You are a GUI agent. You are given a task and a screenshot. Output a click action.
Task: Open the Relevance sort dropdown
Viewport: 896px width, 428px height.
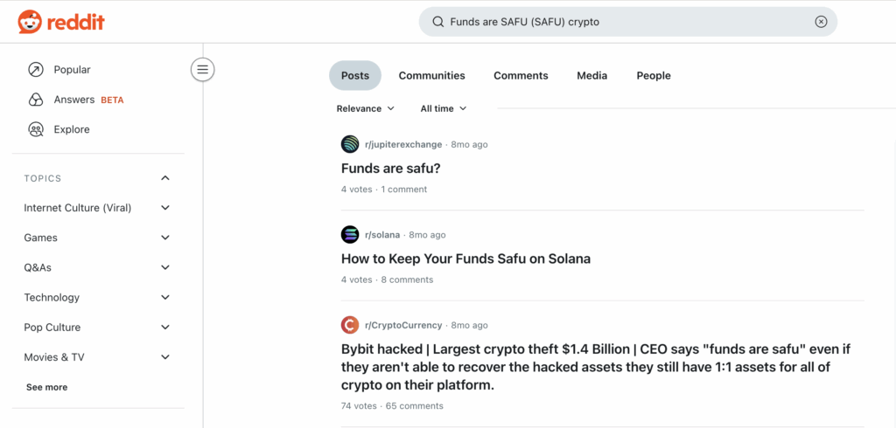(366, 108)
